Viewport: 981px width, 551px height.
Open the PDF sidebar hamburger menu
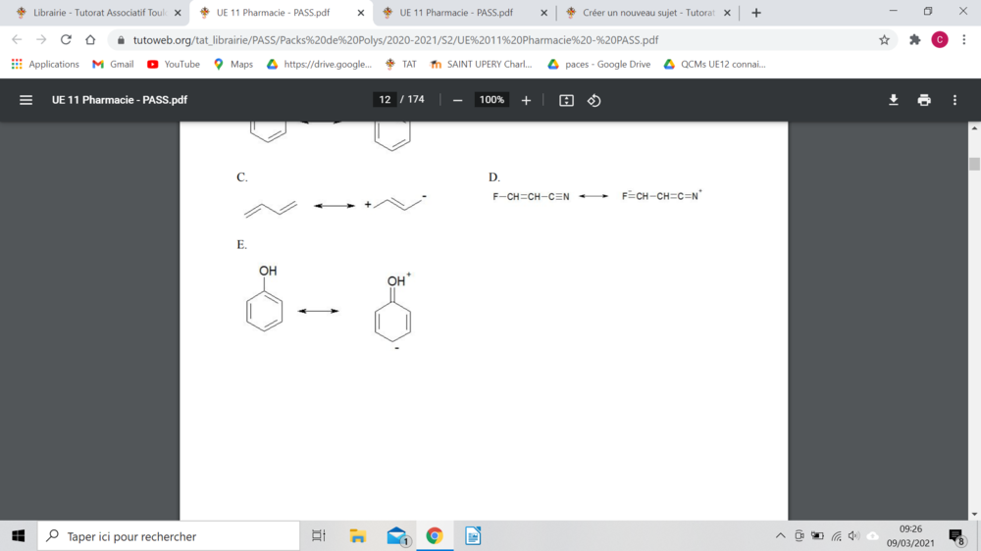[26, 100]
